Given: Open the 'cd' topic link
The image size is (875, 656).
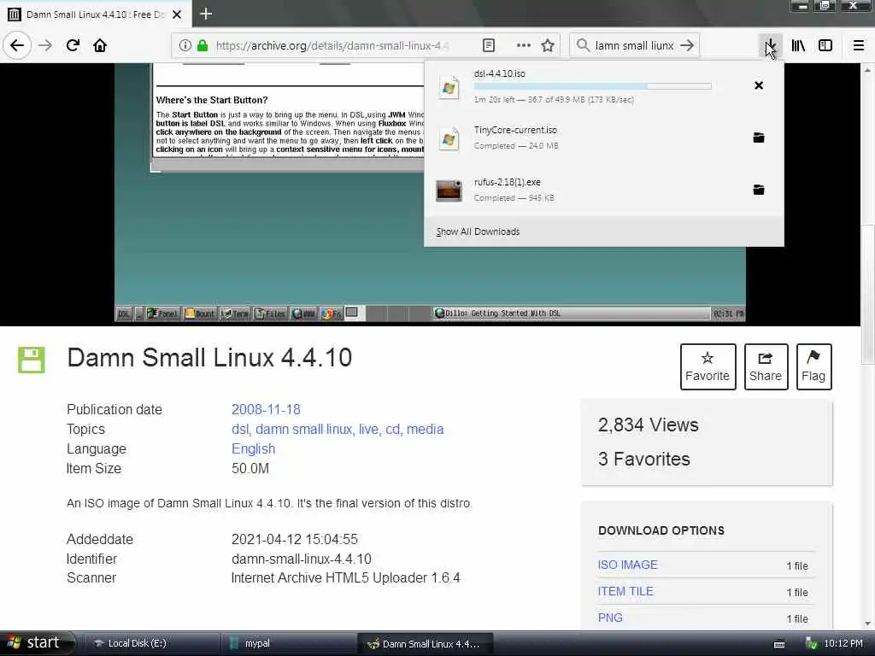Looking at the screenshot, I should [393, 429].
